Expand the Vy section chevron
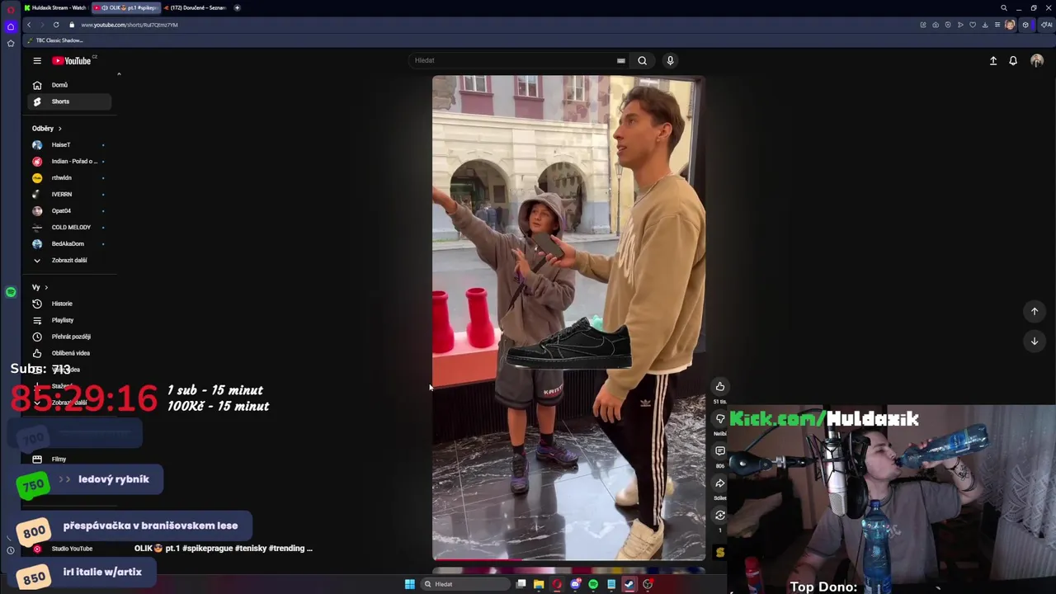The width and height of the screenshot is (1056, 594). coord(46,287)
